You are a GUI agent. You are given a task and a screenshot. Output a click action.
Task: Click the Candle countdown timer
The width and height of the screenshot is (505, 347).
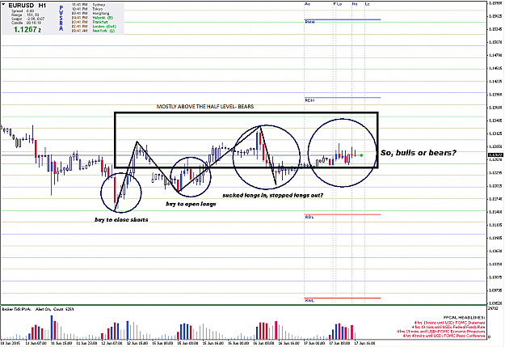pyautogui.click(x=26, y=23)
